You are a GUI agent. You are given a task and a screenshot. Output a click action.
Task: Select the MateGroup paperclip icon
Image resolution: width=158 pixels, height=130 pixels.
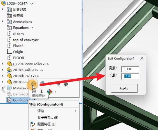coord(9,88)
